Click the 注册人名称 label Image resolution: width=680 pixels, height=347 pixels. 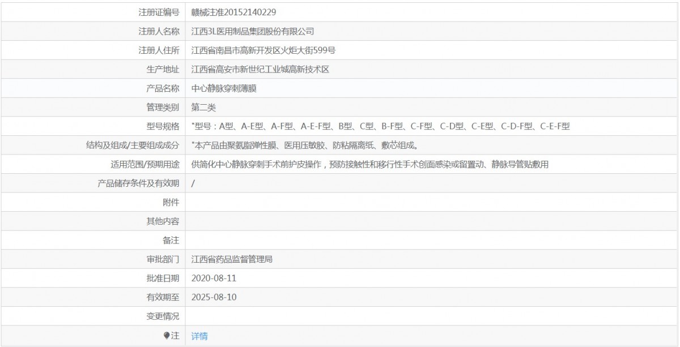click(159, 31)
